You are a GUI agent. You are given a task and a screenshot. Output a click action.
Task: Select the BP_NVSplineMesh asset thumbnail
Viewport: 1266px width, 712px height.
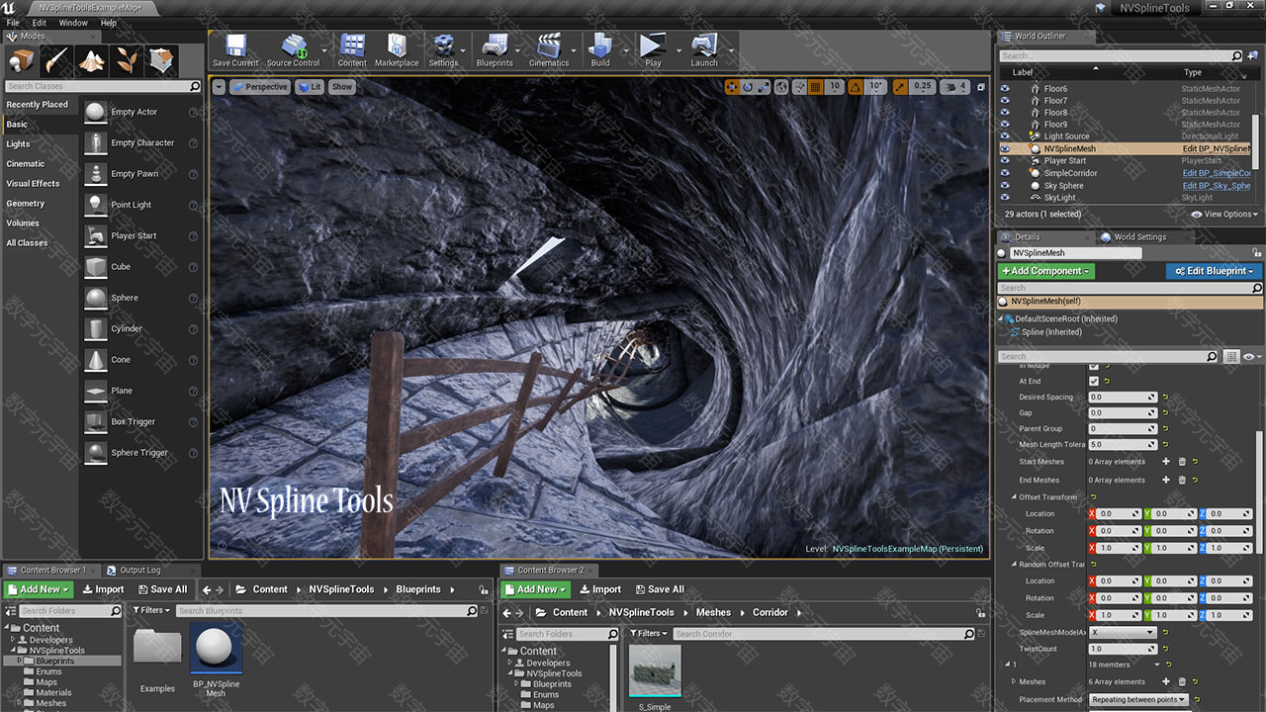[216, 648]
